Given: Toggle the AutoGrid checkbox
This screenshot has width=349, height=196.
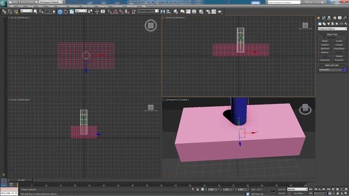Looking at the screenshot, I should [x=324, y=38].
